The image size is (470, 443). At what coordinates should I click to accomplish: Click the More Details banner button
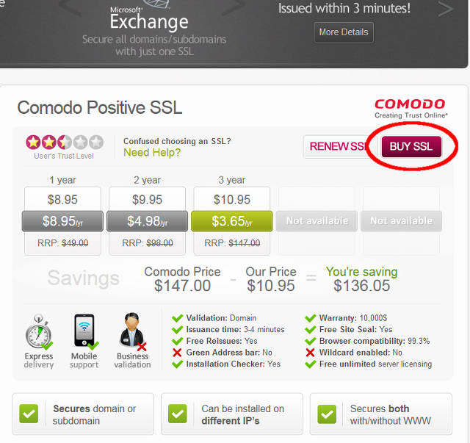click(344, 32)
